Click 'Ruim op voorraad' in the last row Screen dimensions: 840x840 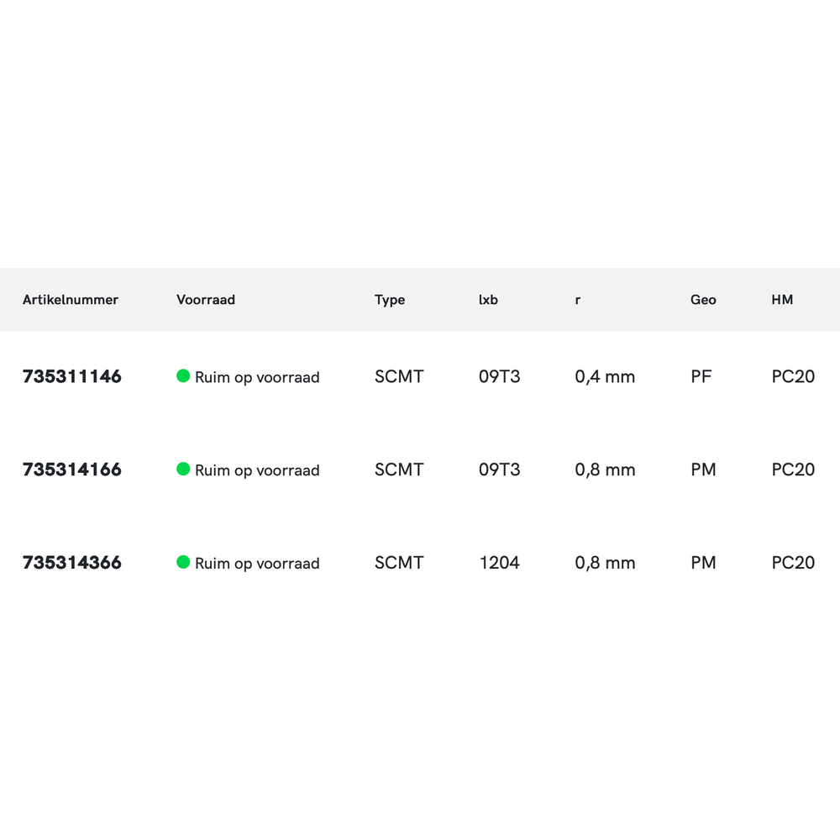pyautogui.click(x=257, y=564)
